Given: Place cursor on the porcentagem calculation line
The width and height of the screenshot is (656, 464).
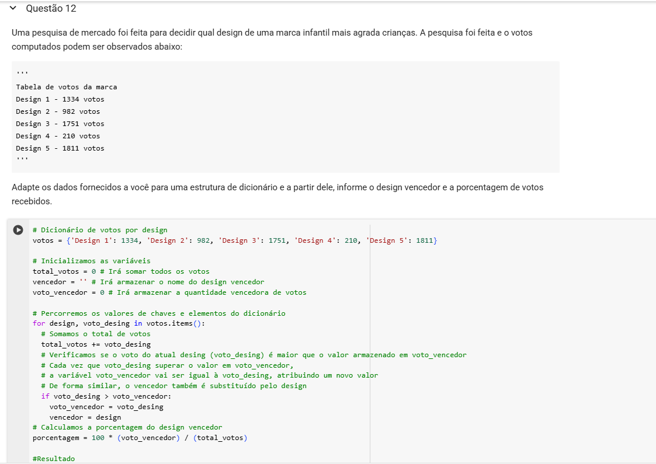Looking at the screenshot, I should pos(140,438).
